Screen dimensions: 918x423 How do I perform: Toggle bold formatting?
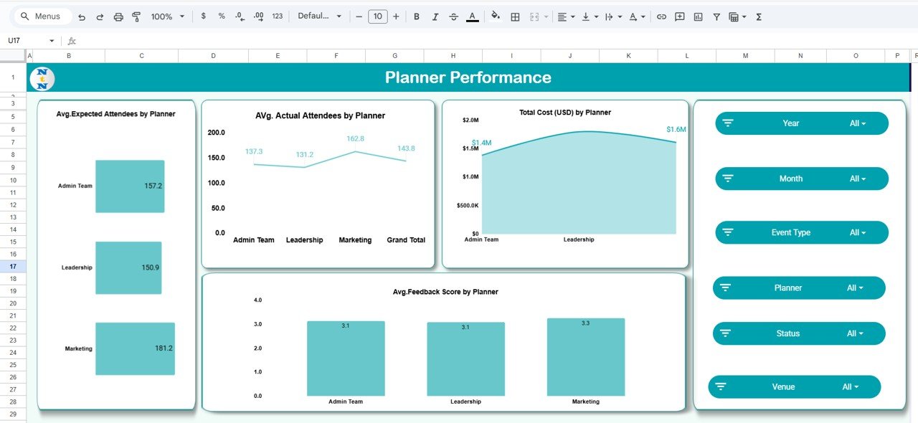click(x=417, y=16)
